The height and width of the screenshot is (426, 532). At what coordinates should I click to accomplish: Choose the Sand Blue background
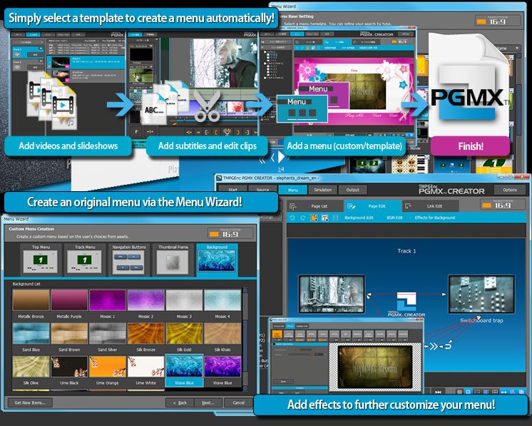tap(31, 337)
